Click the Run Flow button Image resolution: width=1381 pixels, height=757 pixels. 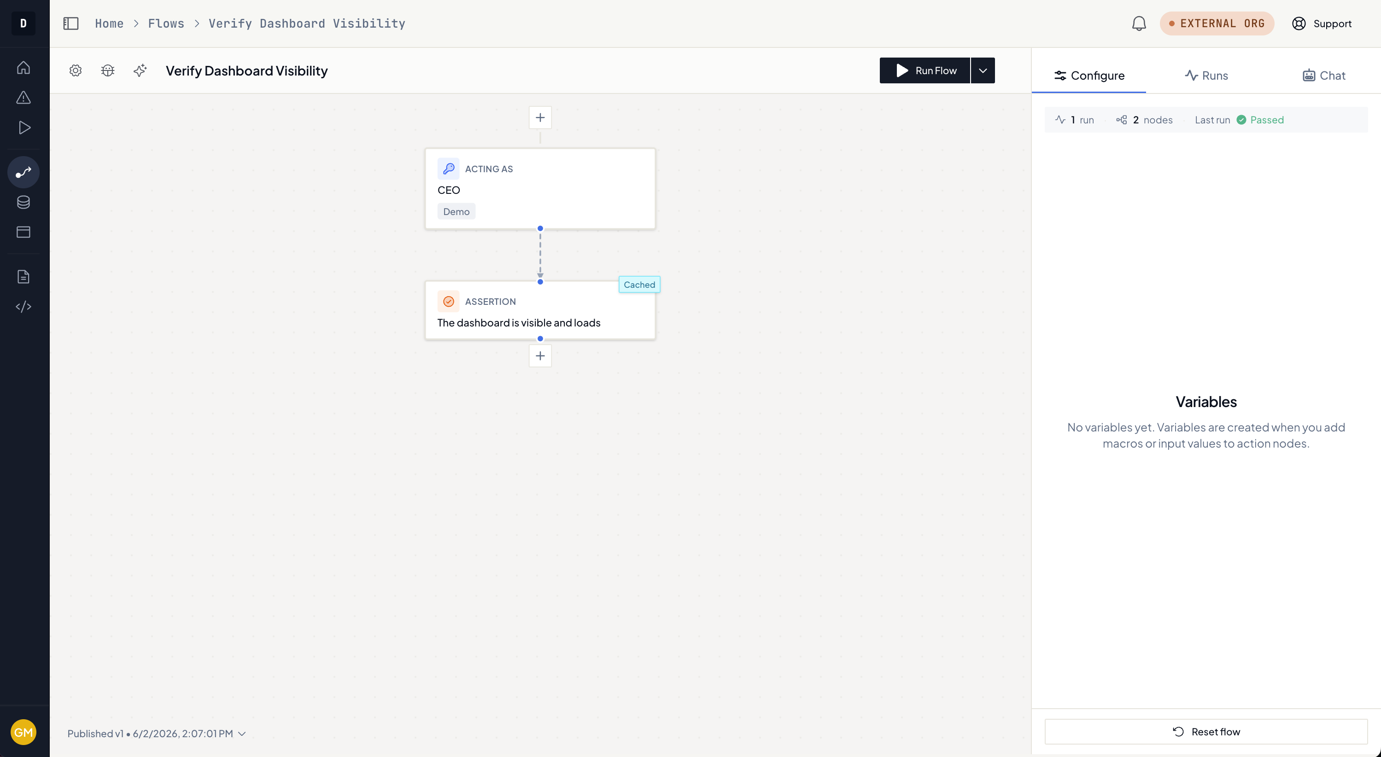[x=925, y=70]
